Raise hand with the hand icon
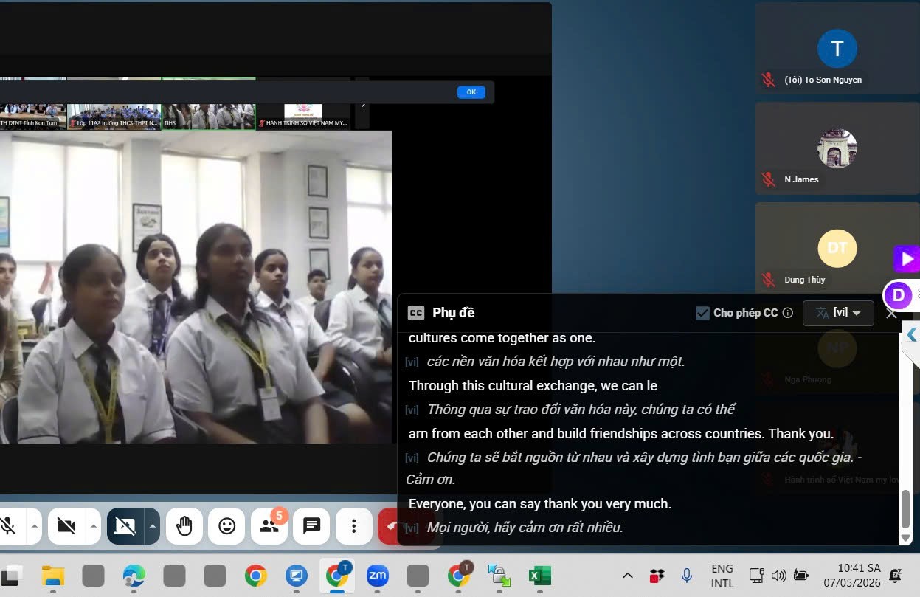920x597 pixels. pyautogui.click(x=184, y=526)
